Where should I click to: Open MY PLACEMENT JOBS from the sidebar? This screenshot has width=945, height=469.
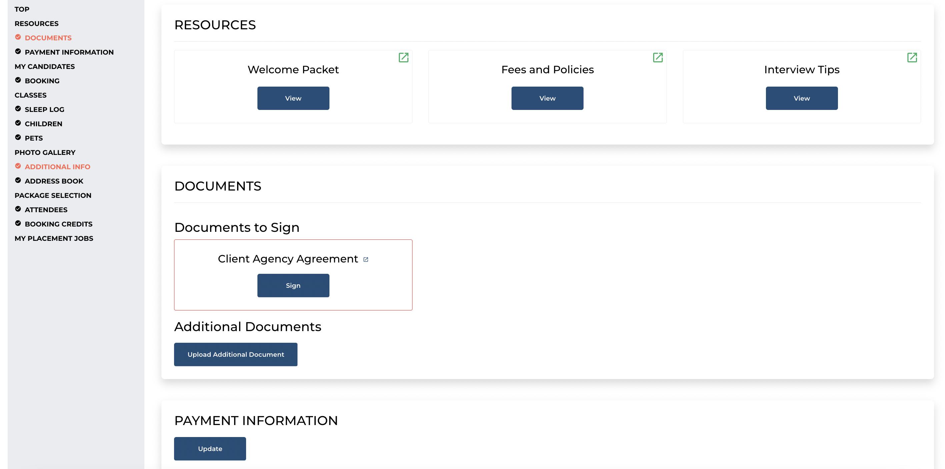tap(54, 238)
